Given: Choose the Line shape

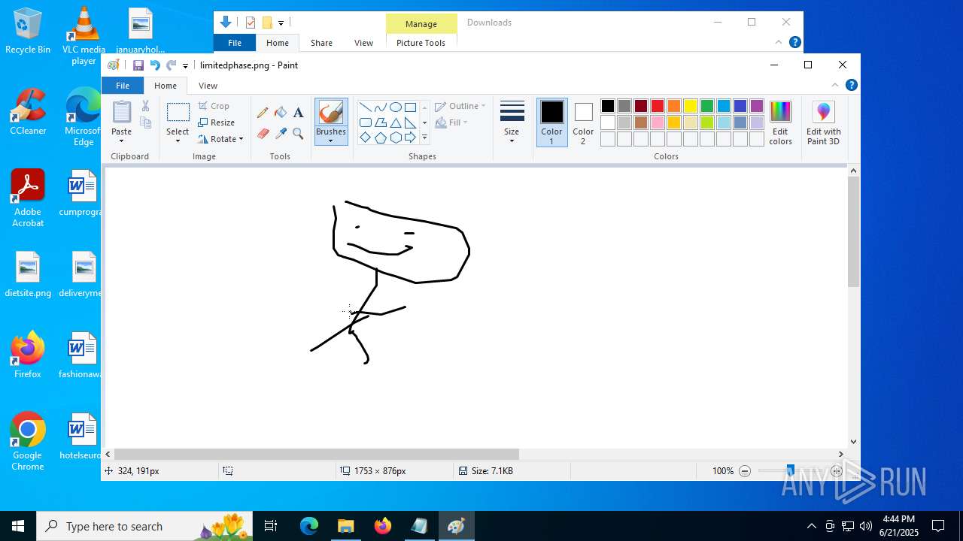Looking at the screenshot, I should click(x=365, y=107).
